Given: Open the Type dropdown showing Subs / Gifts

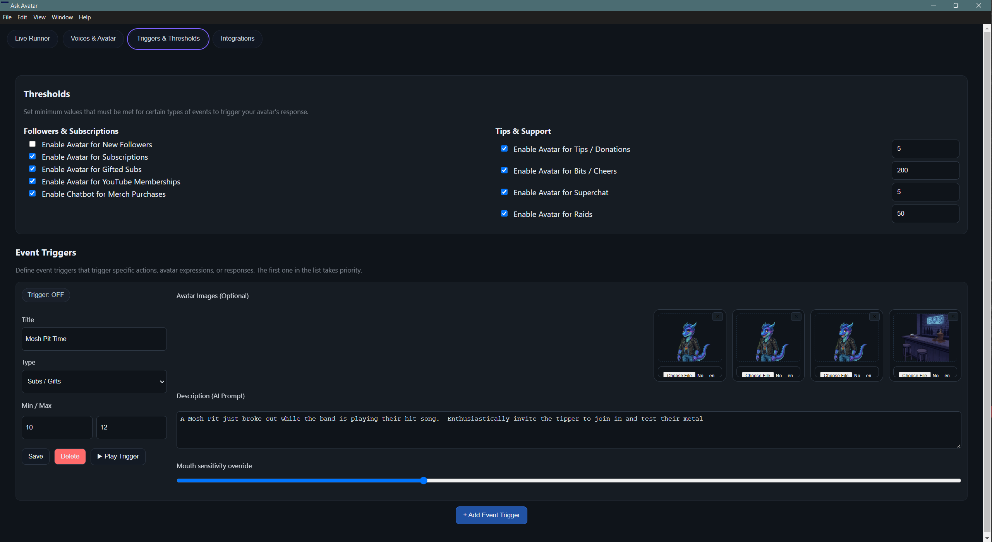Looking at the screenshot, I should click(x=94, y=381).
